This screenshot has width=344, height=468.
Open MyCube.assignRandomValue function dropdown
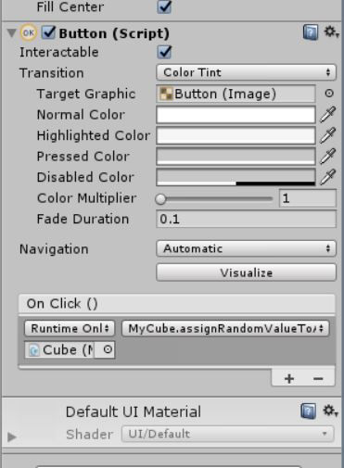click(225, 328)
